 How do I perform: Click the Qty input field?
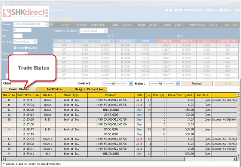tap(18, 36)
